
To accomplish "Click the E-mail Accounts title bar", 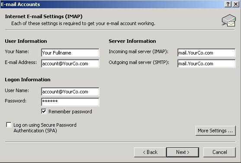I will tap(112, 4).
